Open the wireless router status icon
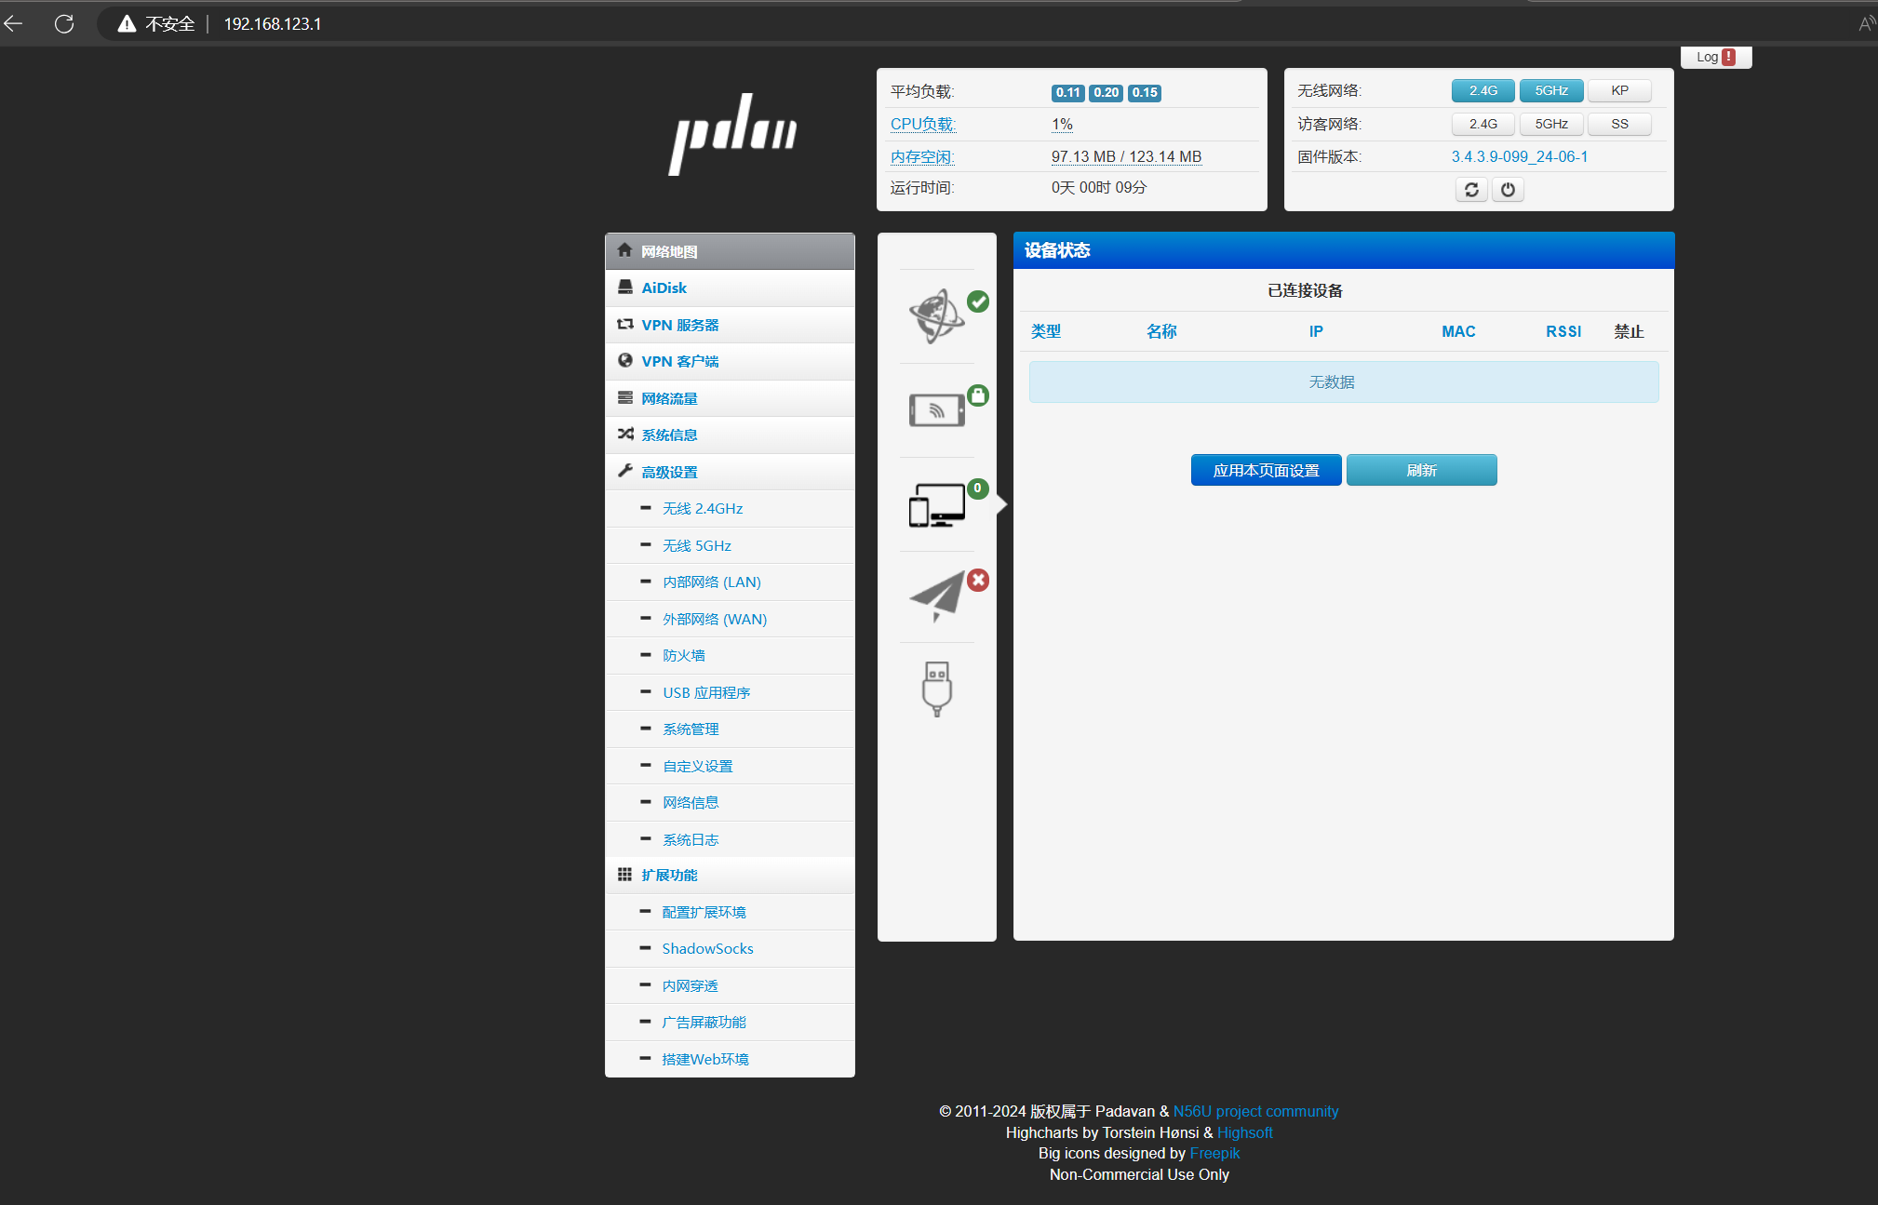 click(x=936, y=409)
